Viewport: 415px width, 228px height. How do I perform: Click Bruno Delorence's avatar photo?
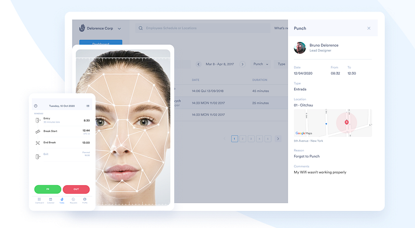(x=300, y=48)
